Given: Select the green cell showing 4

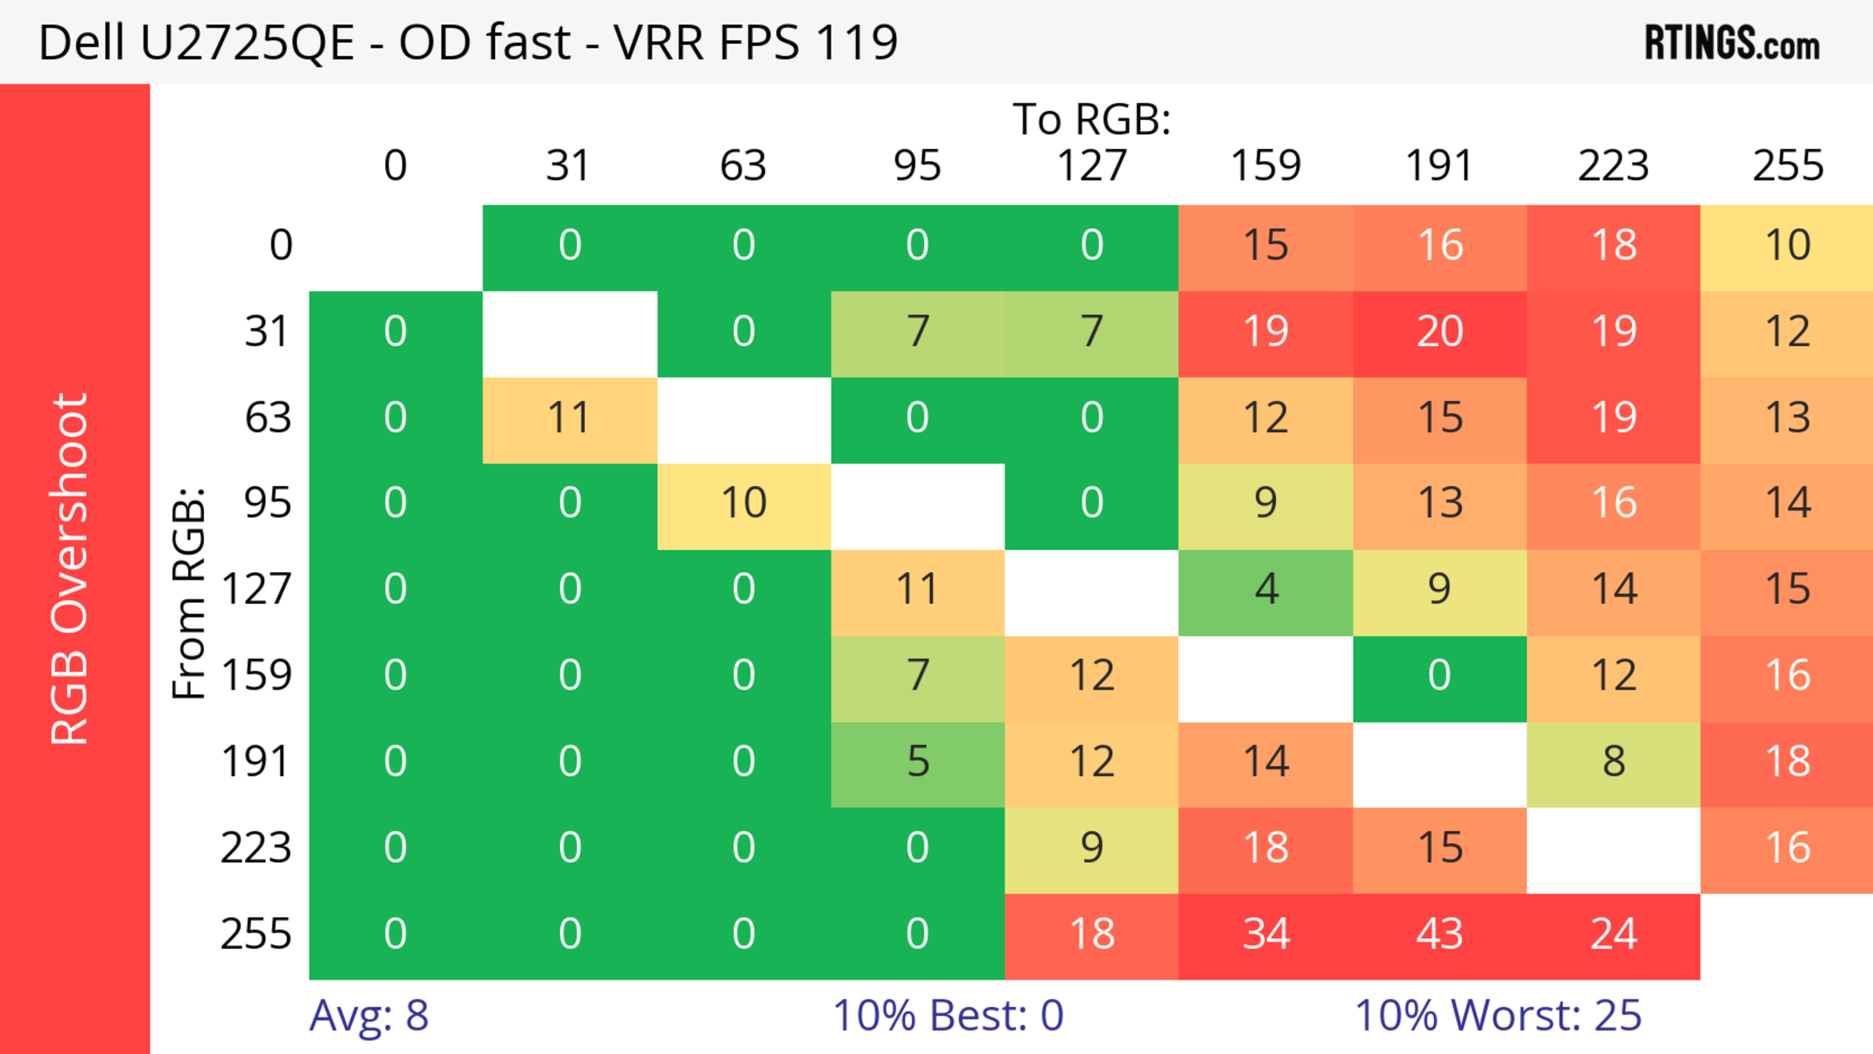Looking at the screenshot, I should (1266, 590).
